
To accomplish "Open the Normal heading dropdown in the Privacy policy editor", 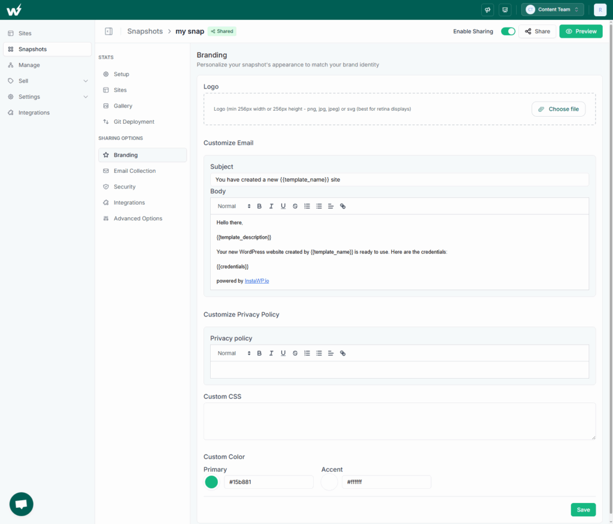I will pyautogui.click(x=234, y=354).
